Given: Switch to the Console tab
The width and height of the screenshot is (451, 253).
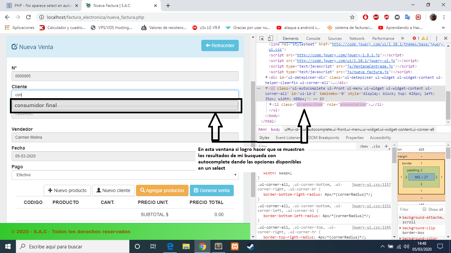Looking at the screenshot, I should [x=313, y=38].
